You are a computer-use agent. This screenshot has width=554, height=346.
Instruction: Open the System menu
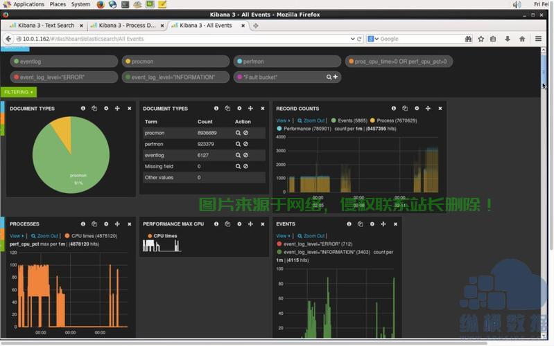(x=80, y=4)
